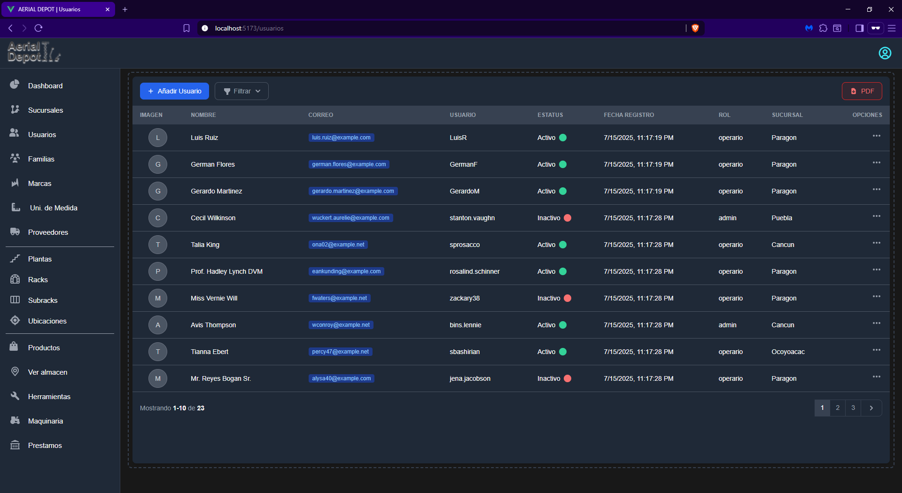Click Avis Thompson avatar A

[x=158, y=325]
